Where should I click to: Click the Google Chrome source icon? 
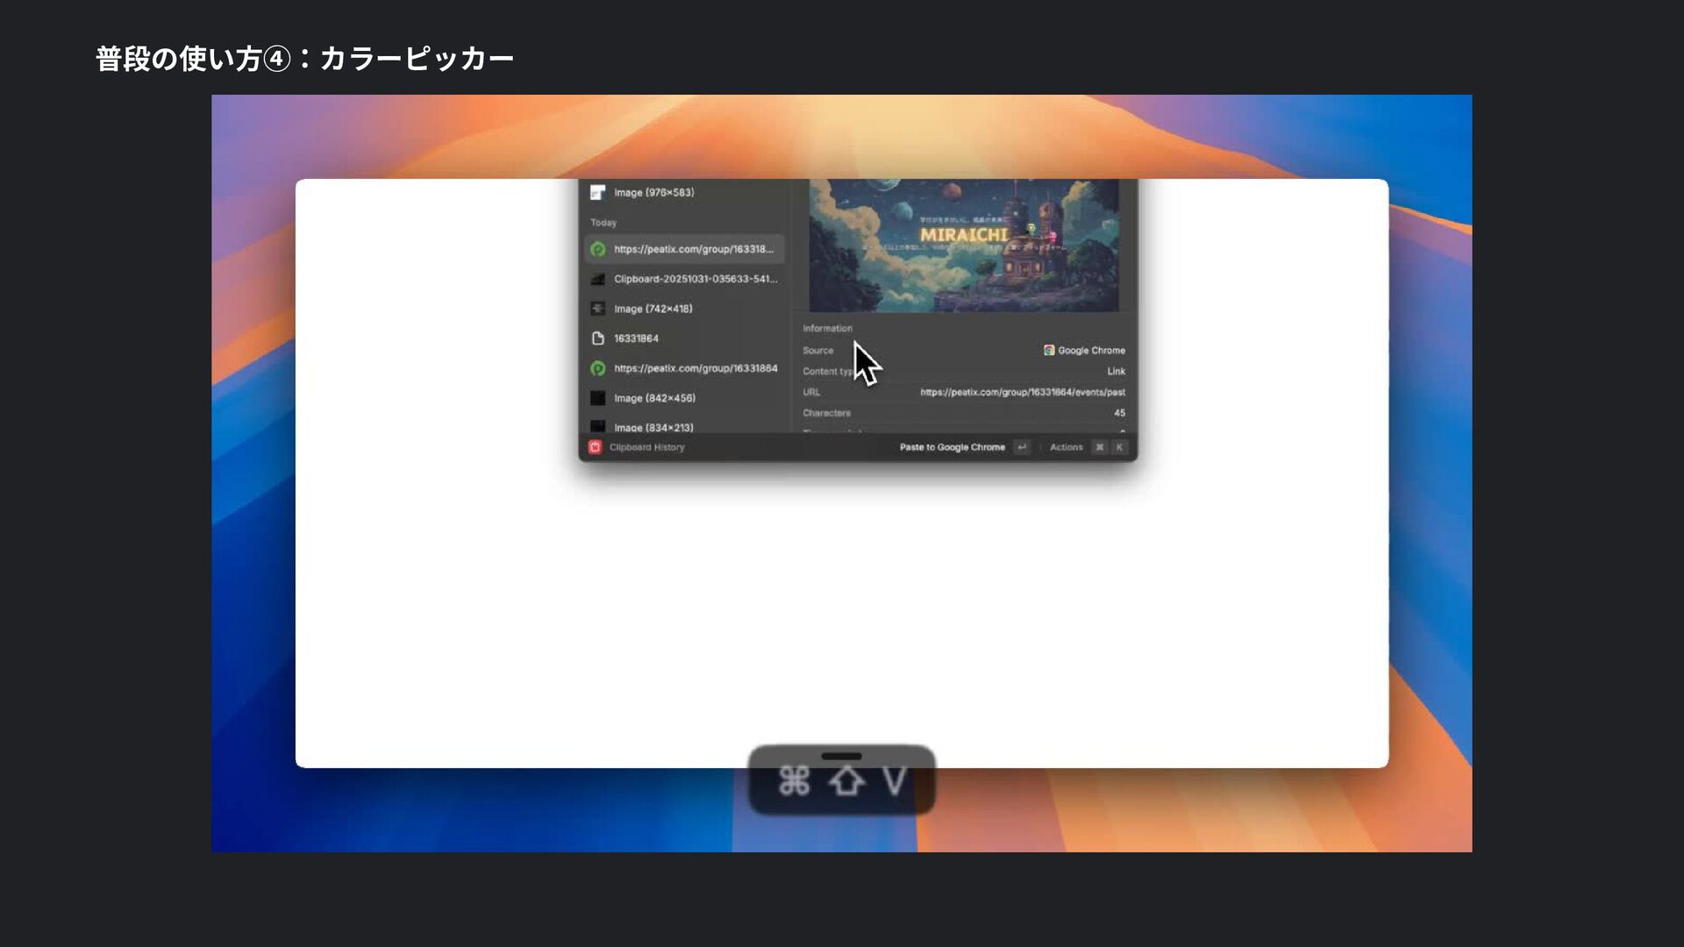(x=1049, y=350)
